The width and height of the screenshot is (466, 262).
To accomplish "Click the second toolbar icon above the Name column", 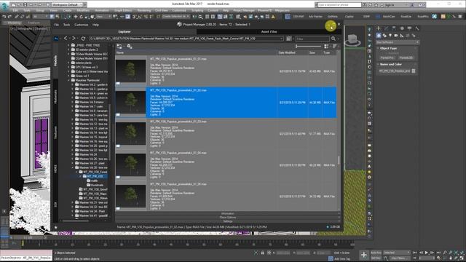I will (x=130, y=46).
